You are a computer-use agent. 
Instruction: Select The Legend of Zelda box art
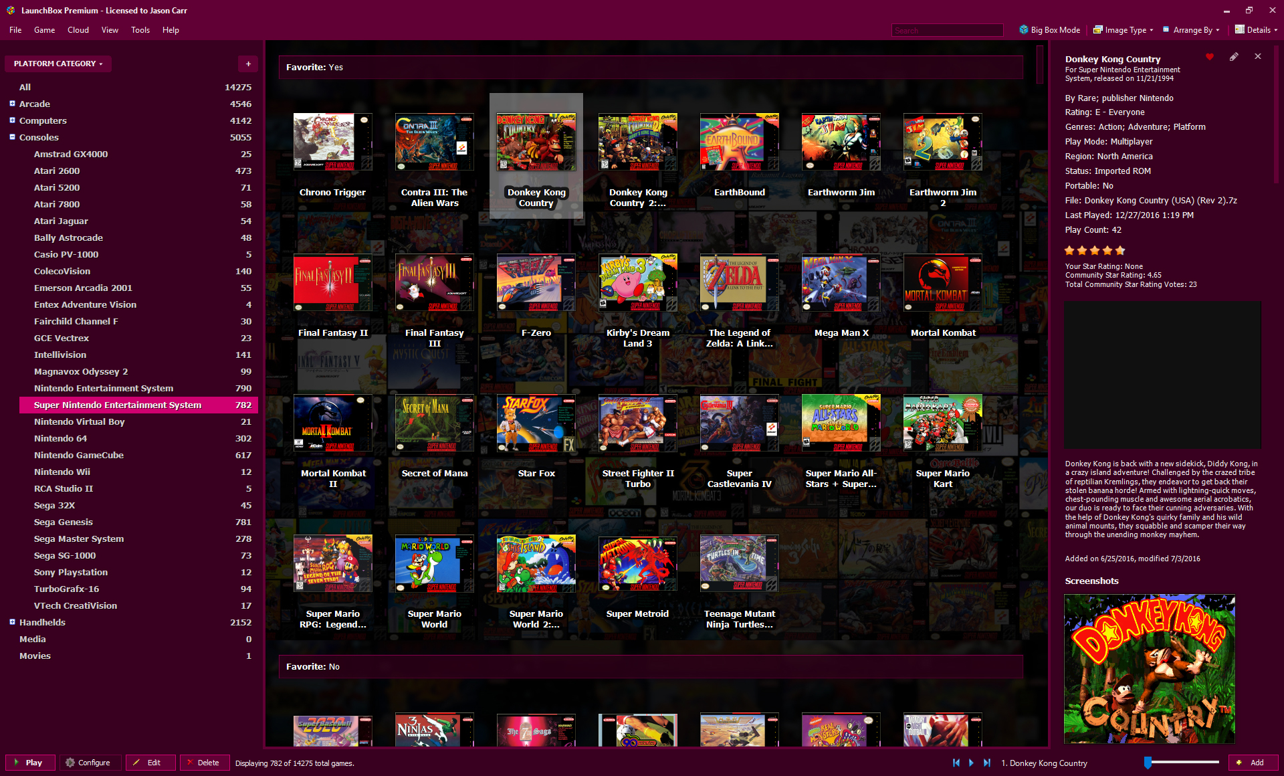(739, 282)
